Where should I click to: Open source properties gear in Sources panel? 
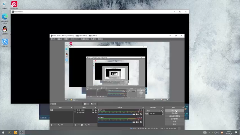pos(82,125)
